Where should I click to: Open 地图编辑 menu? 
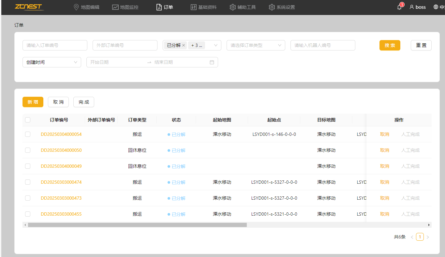(86, 7)
